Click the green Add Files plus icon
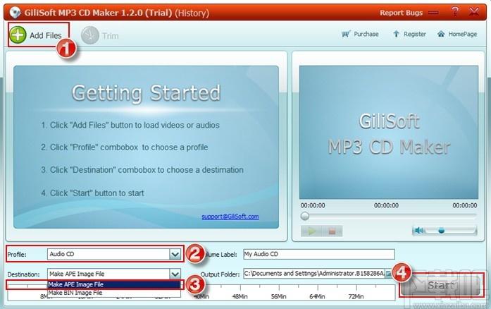The height and width of the screenshot is (309, 491). [x=18, y=35]
